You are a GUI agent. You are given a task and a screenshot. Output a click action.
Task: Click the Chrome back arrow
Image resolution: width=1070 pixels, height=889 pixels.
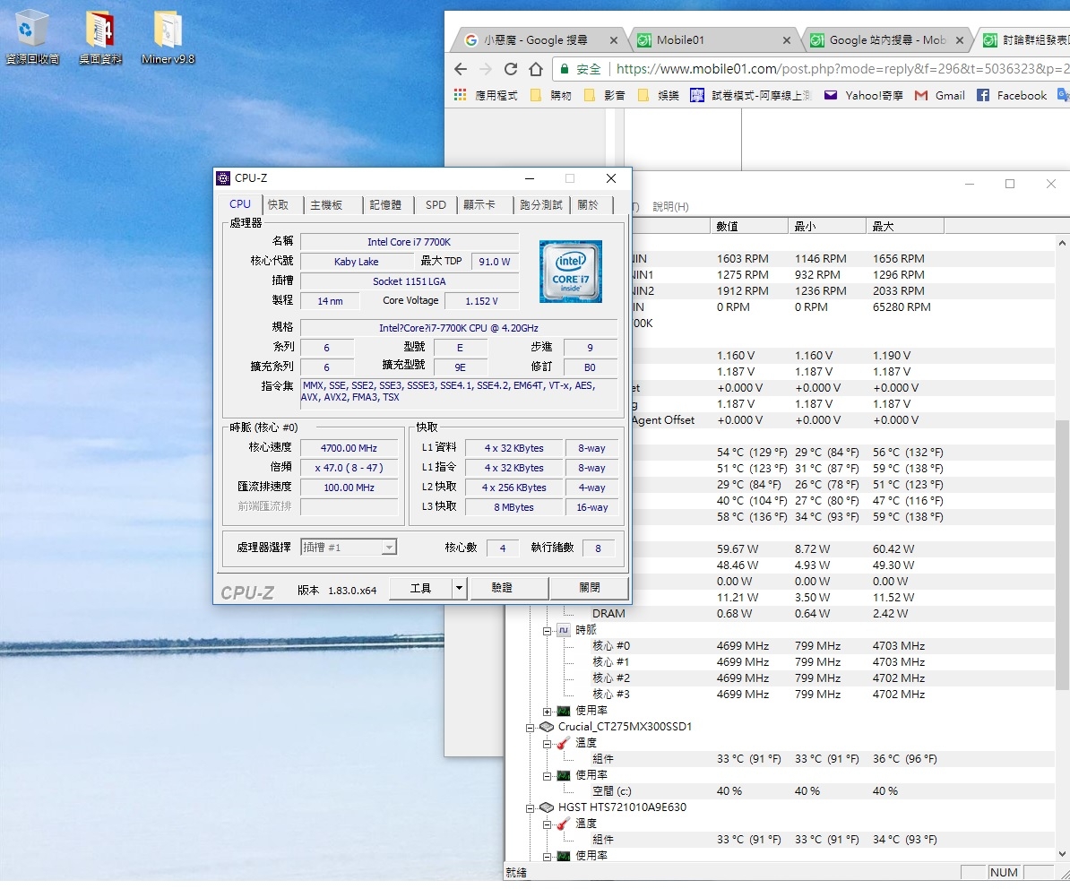pos(461,69)
